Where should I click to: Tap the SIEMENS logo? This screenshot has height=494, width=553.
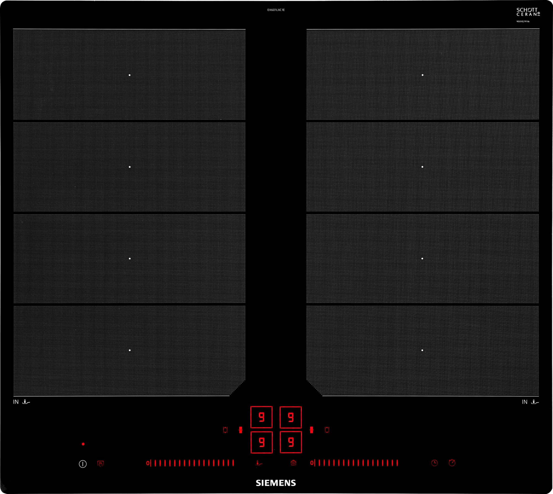point(276,483)
